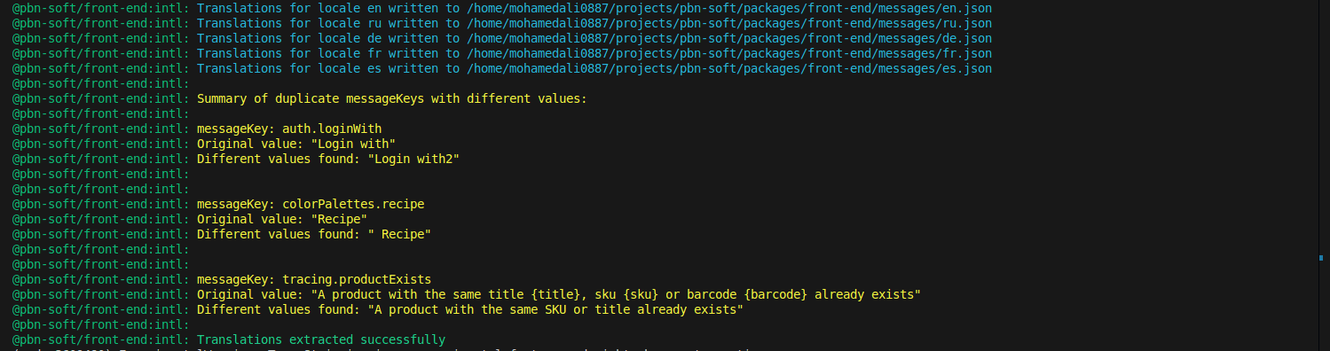
Task: Click the 'messageKey: tracing.productExists' text
Action: pyautogui.click(x=314, y=279)
